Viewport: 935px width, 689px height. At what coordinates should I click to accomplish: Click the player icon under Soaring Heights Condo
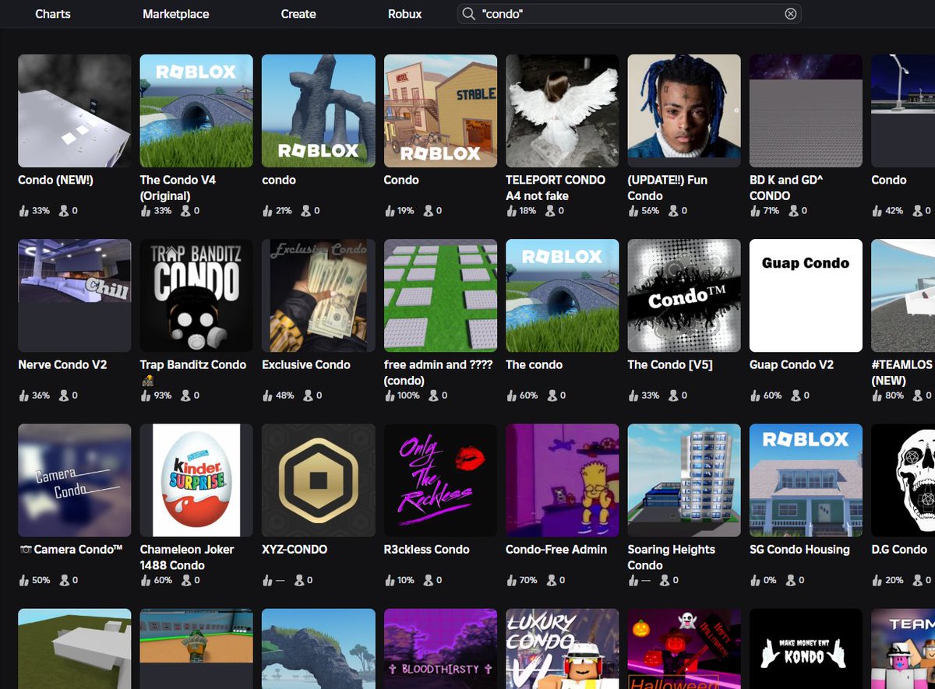coord(666,580)
